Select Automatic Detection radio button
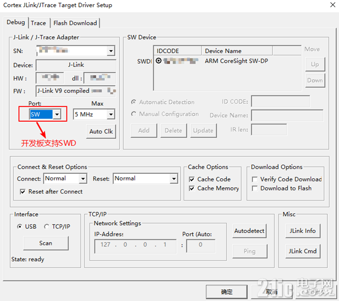The width and height of the screenshot is (339, 301). tap(134, 102)
